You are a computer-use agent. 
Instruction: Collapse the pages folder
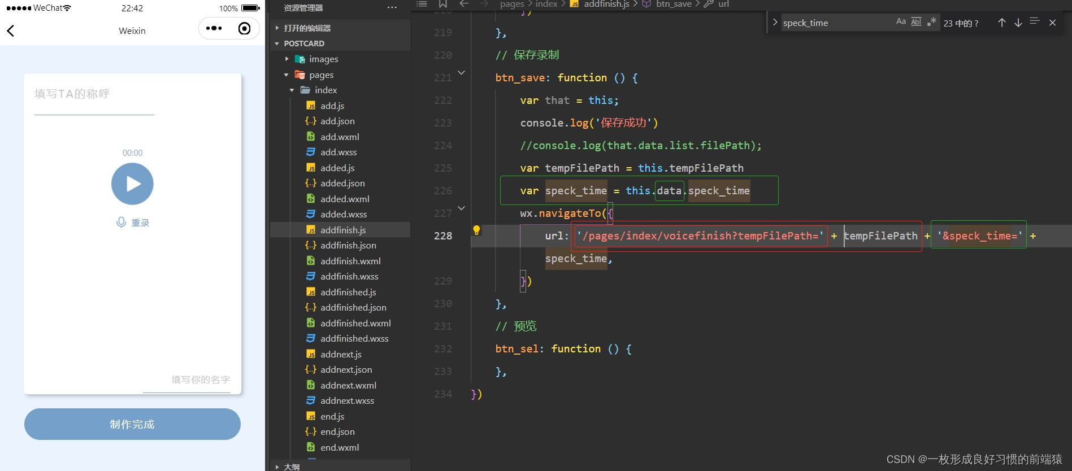click(340, 75)
